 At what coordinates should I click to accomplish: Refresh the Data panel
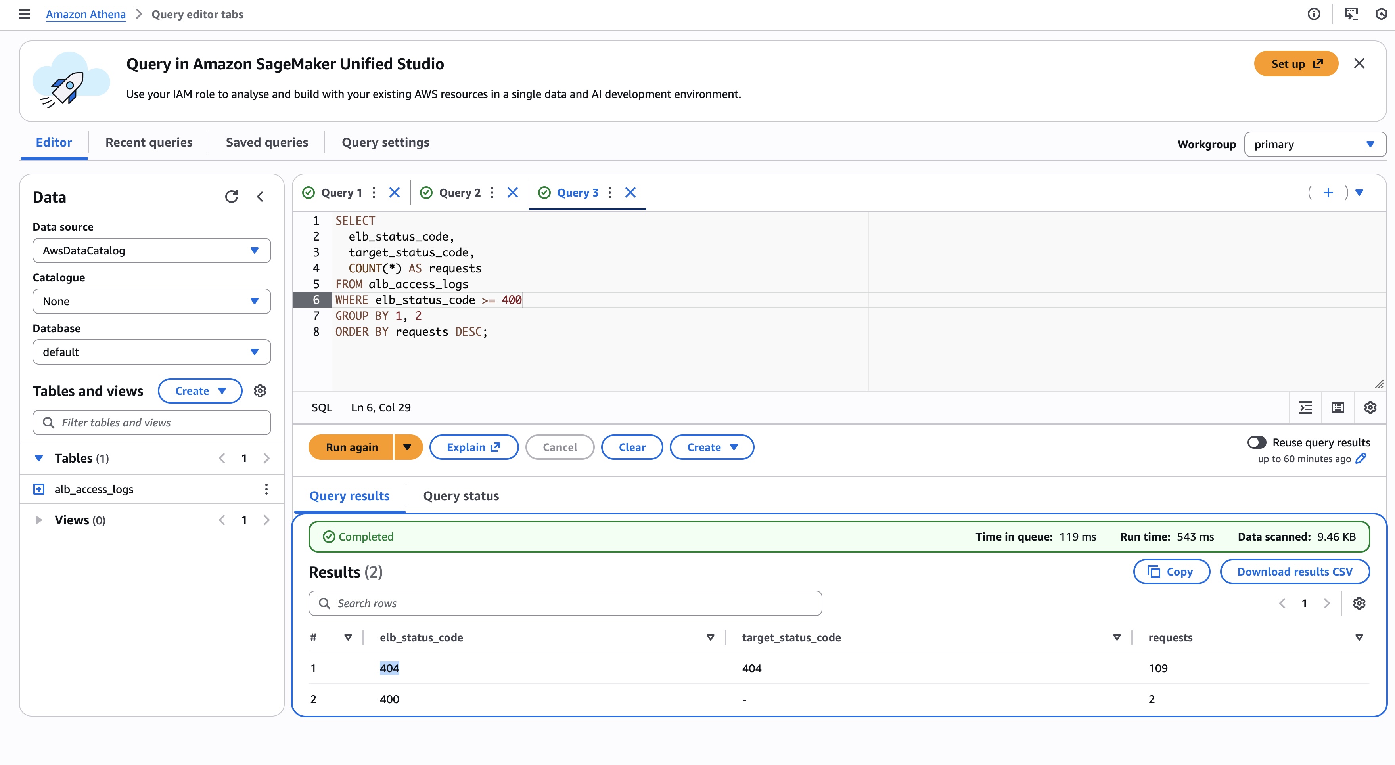point(231,197)
